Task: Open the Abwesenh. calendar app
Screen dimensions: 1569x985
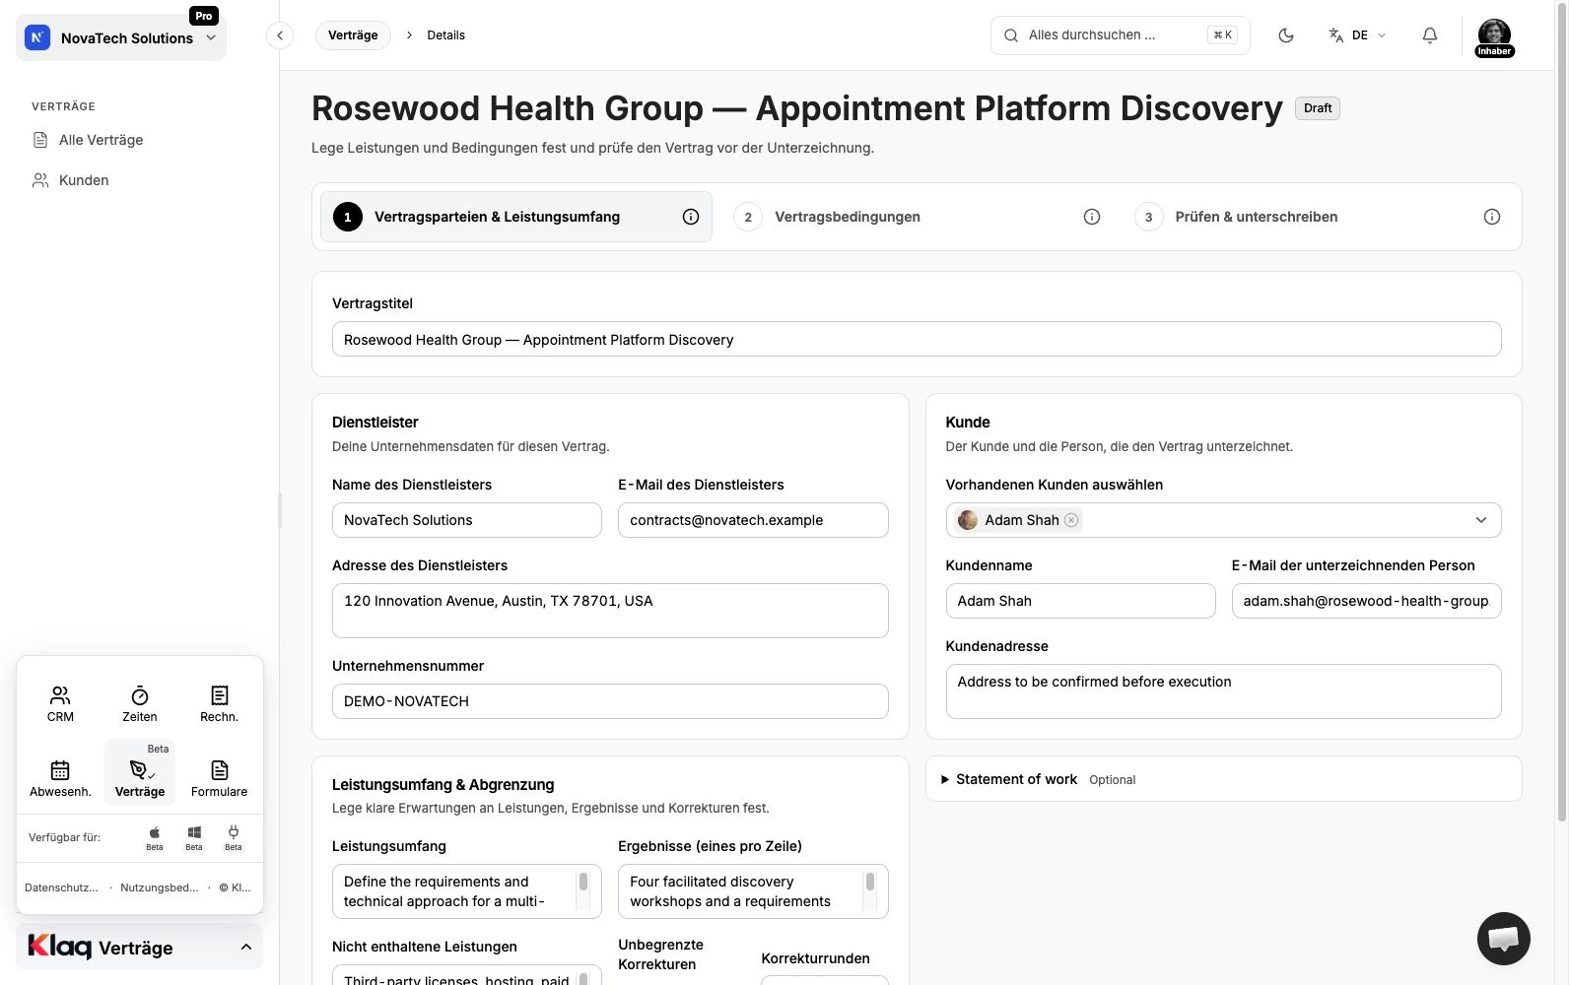Action: coord(60,778)
